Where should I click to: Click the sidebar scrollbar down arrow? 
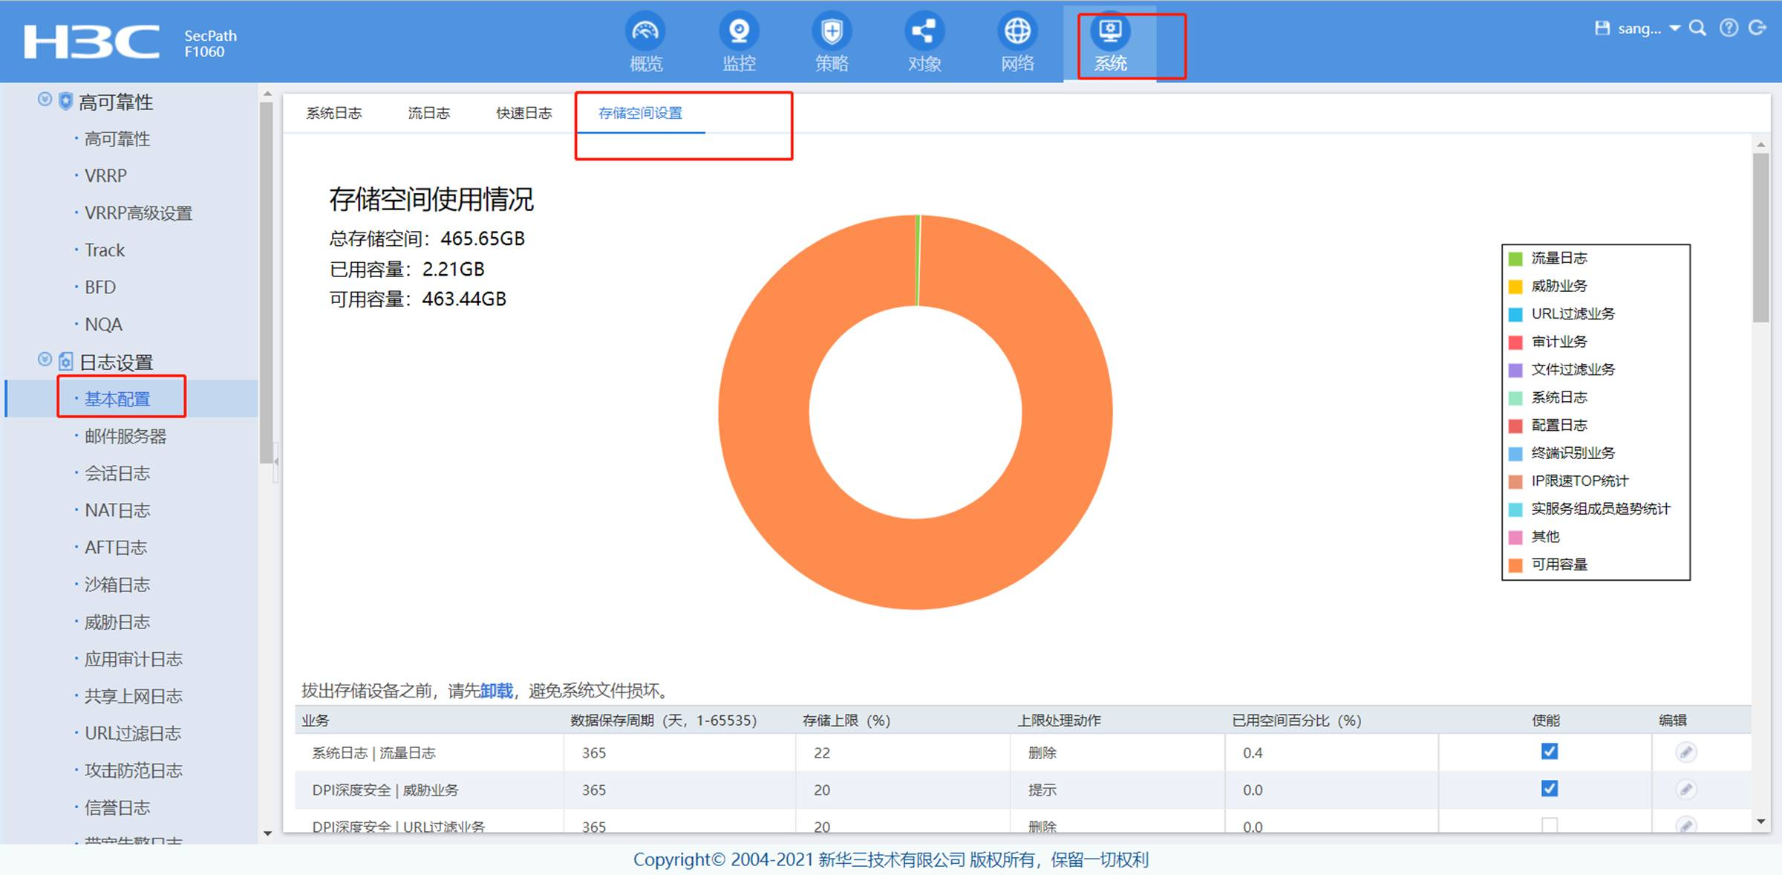pyautogui.click(x=267, y=833)
